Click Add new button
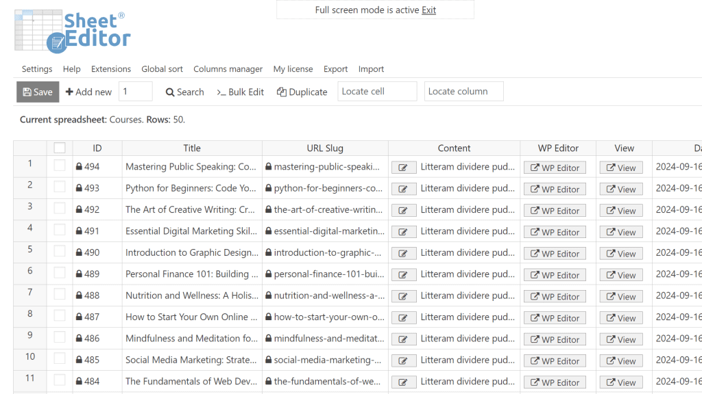The height and width of the screenshot is (394, 702). click(x=88, y=92)
